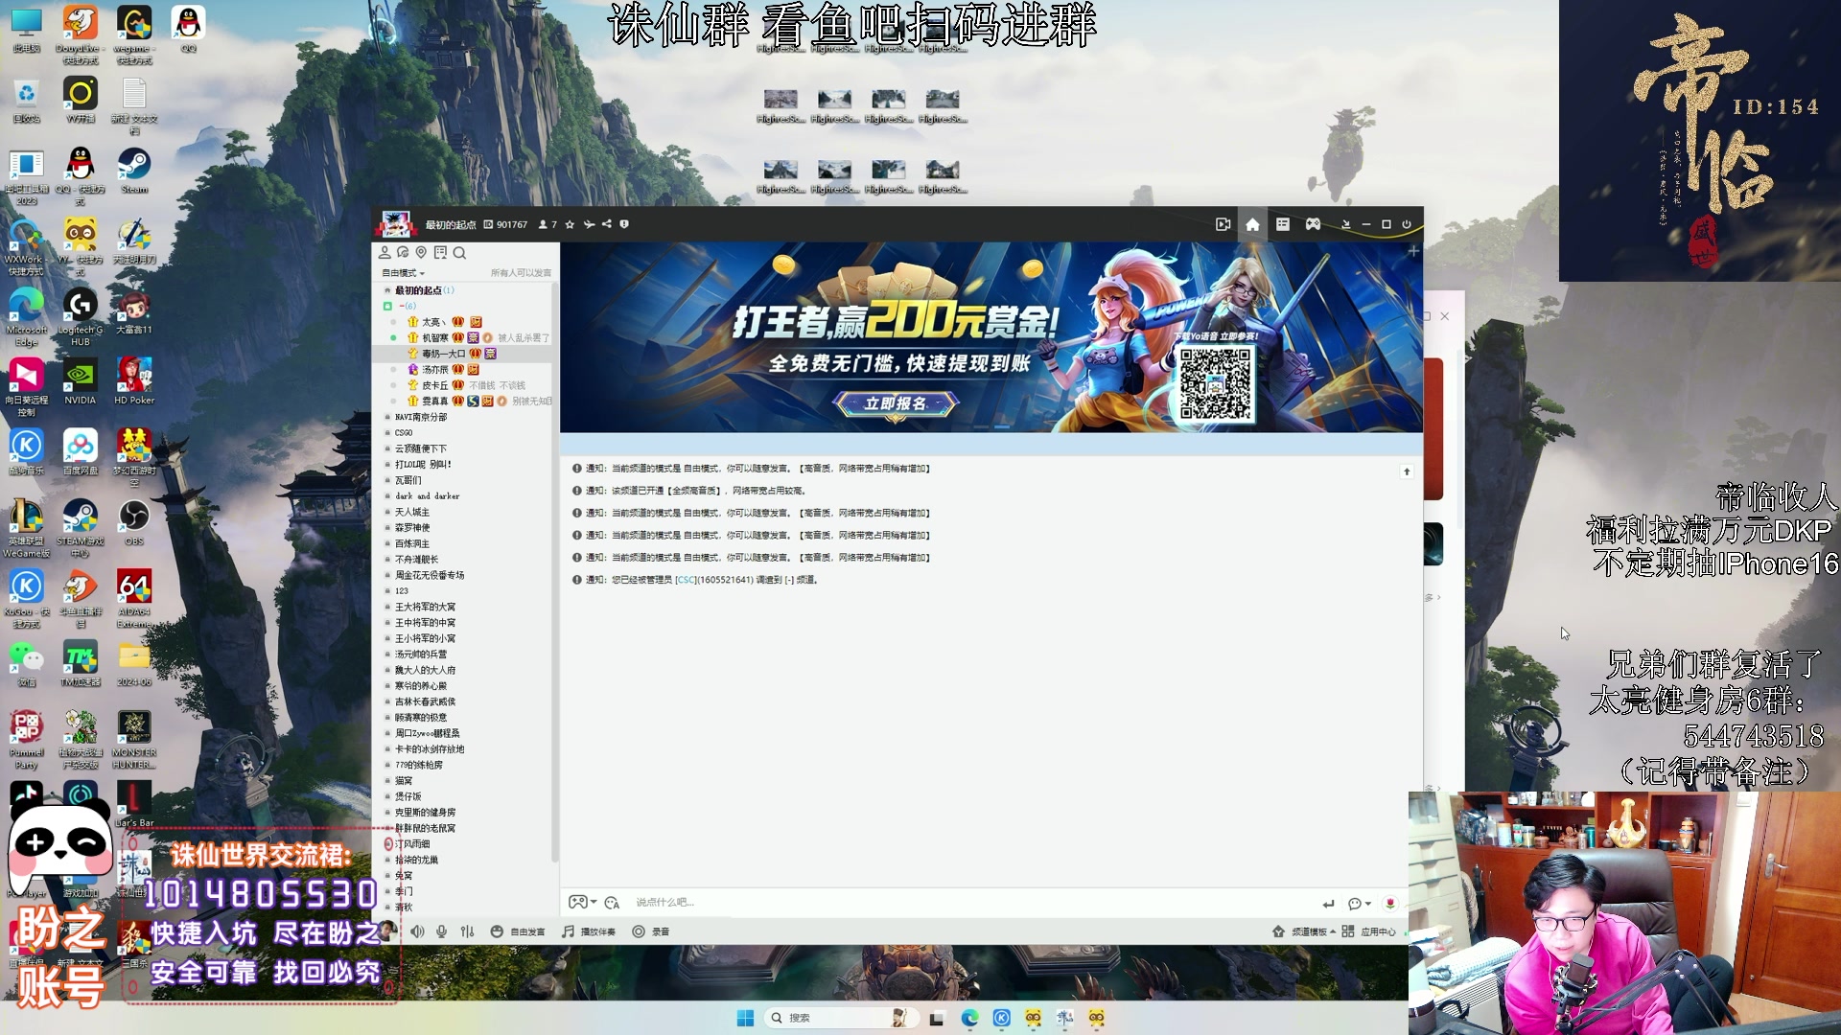
Task: Select user 毒奶一大口 in channel list
Action: click(443, 354)
